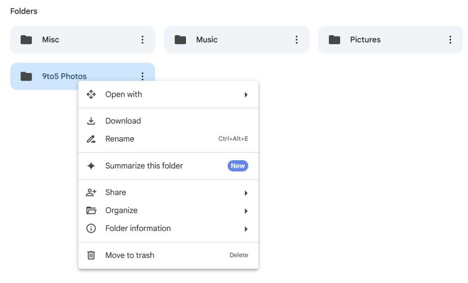The width and height of the screenshot is (468, 283).
Task: Click the Ctrl+Alt+E shortcut label
Action: coord(233,139)
